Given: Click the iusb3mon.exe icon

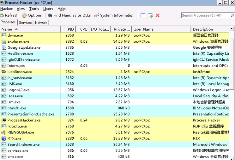Looking at the screenshot, I should [4, 71].
